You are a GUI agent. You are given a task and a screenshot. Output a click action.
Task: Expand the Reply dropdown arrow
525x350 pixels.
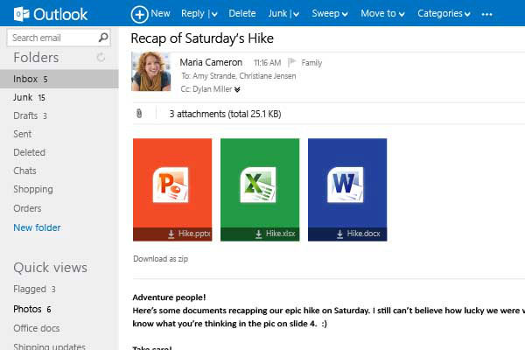[x=215, y=14]
